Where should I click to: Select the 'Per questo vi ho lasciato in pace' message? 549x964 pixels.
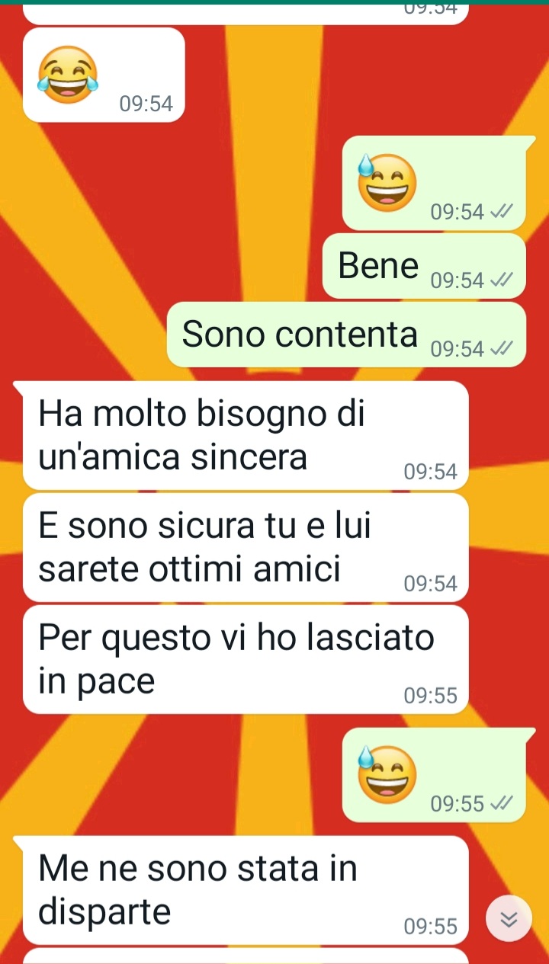[246, 659]
